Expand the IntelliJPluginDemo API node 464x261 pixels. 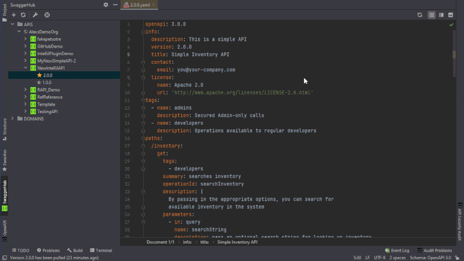26,53
